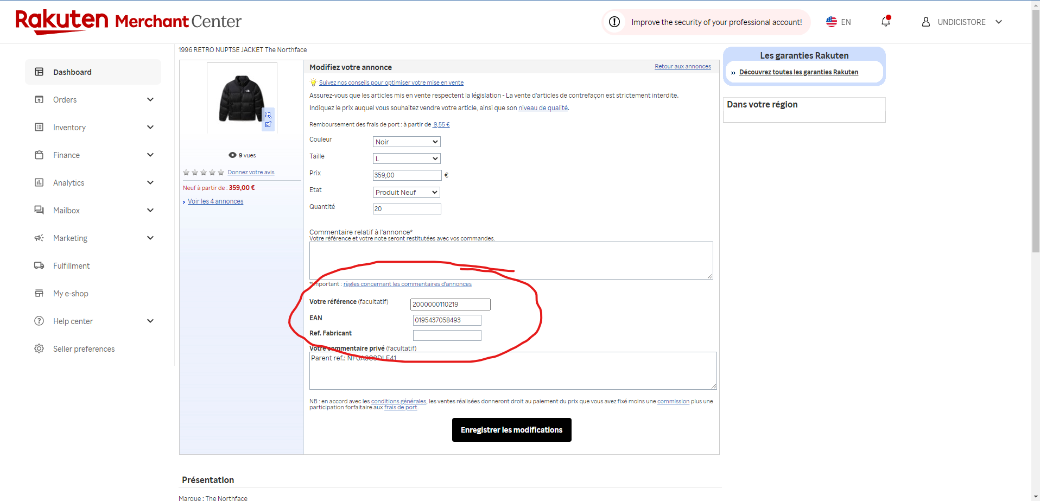This screenshot has height=501, width=1040.
Task: Open règles concernant les commentaires link
Action: [x=407, y=284]
